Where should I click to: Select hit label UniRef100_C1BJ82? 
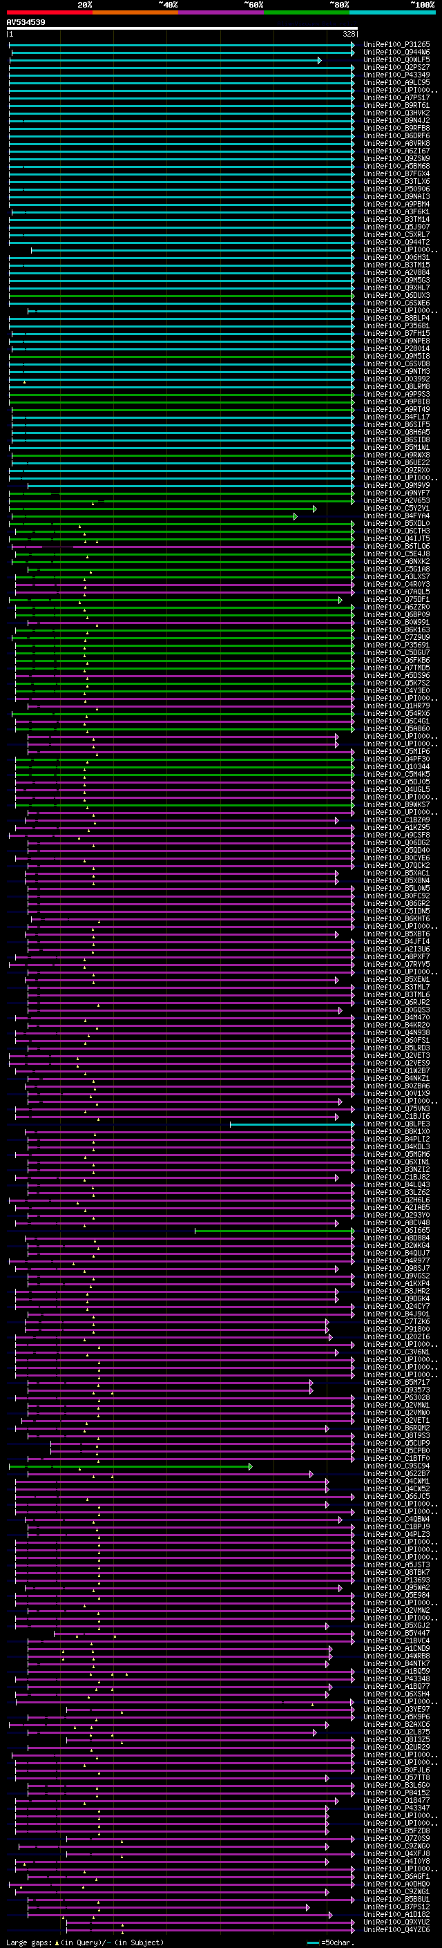396,1178
